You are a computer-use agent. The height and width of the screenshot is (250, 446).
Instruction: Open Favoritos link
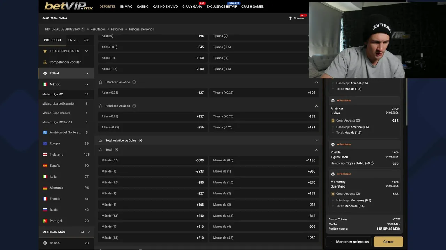click(x=117, y=29)
